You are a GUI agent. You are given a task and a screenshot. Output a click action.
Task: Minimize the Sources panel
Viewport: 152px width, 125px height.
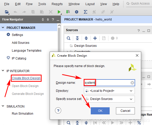[144, 31]
